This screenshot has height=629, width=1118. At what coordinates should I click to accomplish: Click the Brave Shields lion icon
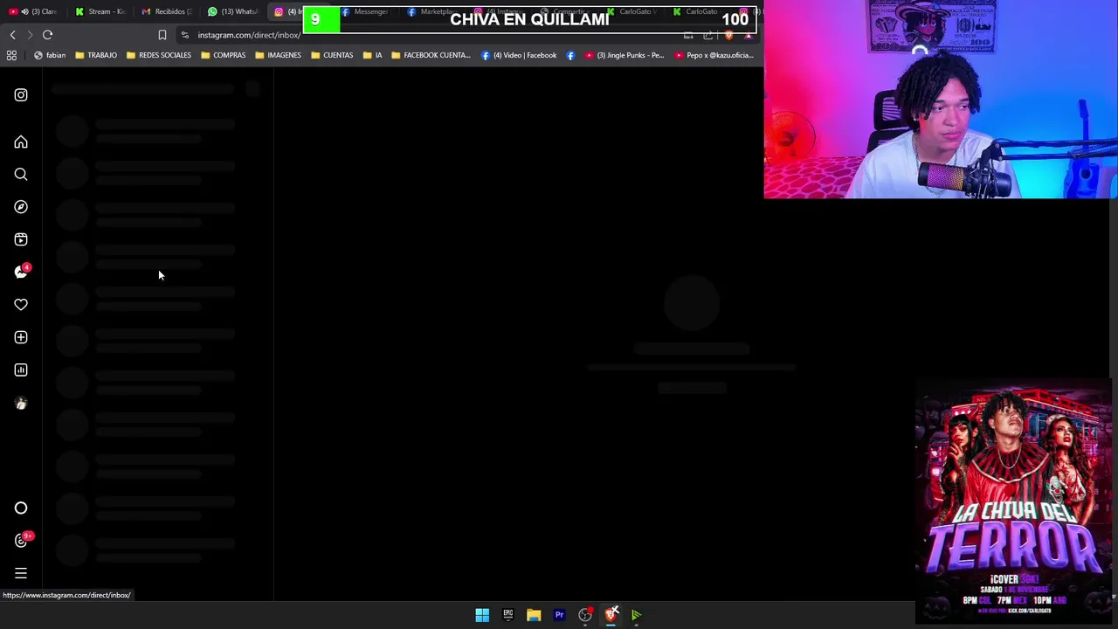coord(729,35)
